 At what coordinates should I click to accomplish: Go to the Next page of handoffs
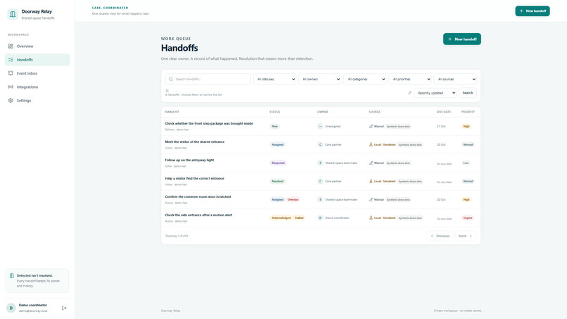tap(466, 236)
